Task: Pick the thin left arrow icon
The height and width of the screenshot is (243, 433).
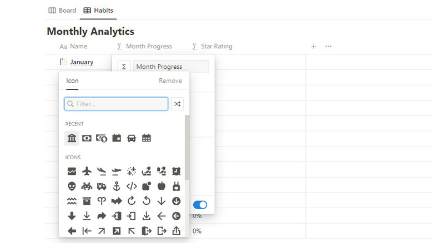Action: pos(162,216)
